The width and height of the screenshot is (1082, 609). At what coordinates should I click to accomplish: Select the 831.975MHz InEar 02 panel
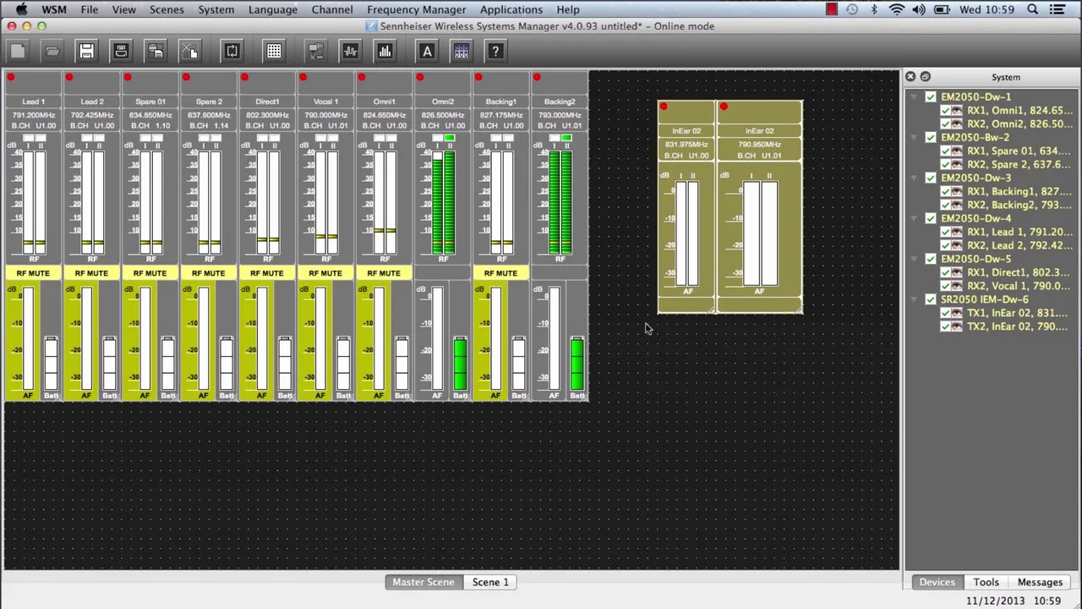tap(686, 207)
